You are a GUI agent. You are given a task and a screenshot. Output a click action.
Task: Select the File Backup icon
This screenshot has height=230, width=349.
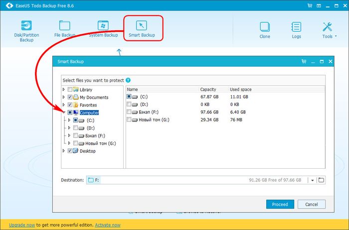(64, 27)
